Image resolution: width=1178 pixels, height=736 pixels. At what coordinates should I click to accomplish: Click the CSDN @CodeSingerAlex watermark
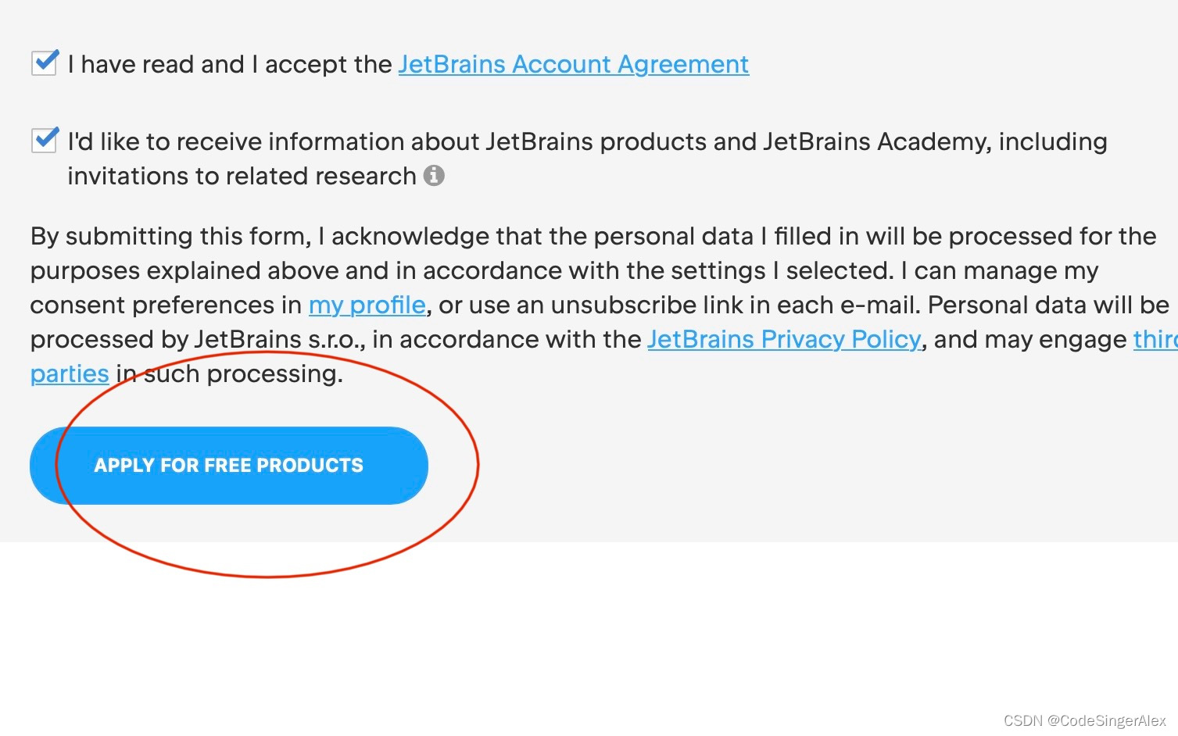click(1084, 720)
